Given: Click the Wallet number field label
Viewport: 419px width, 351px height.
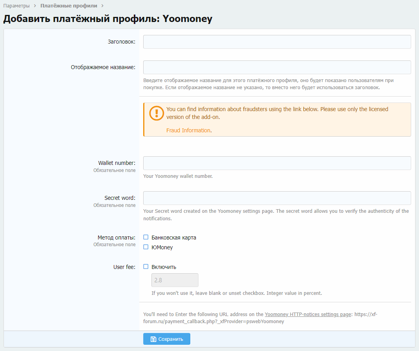Looking at the screenshot, I should [117, 163].
